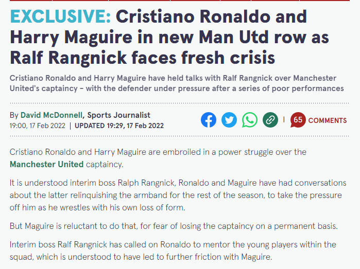Viewport: 360px width, 269px height.
Task: Click the UPDATED 19:29 timestamp
Action: [119, 125]
